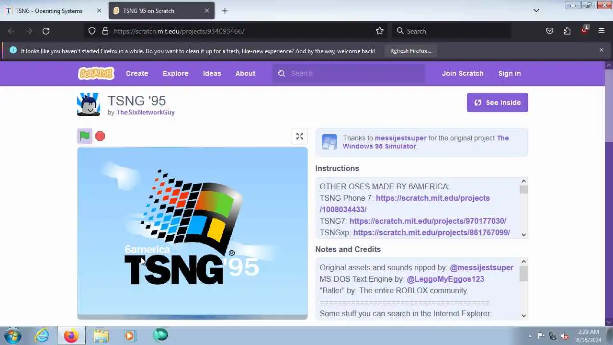The width and height of the screenshot is (613, 345).
Task: Open Windows Explorer folder in taskbar
Action: pyautogui.click(x=101, y=335)
